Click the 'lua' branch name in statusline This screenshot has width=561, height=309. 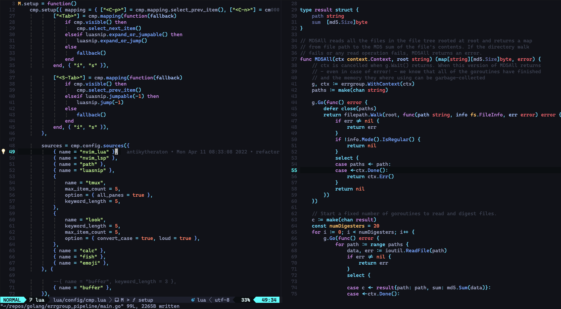[40, 300]
